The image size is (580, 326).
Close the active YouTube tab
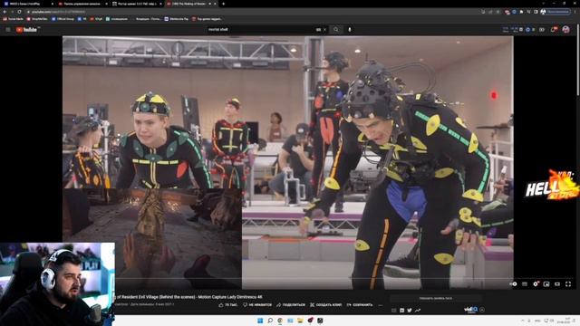coord(215,4)
